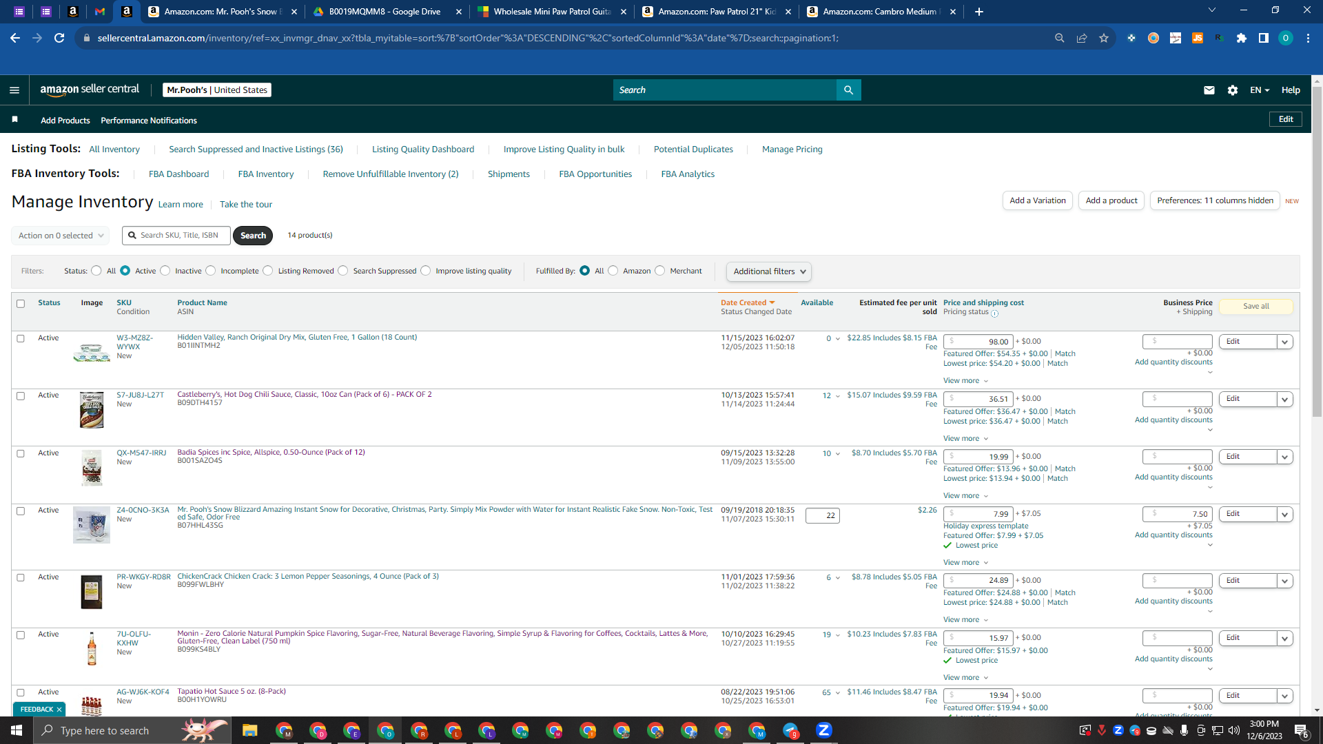Open Performance Notifications menu item
The image size is (1323, 744).
[149, 121]
